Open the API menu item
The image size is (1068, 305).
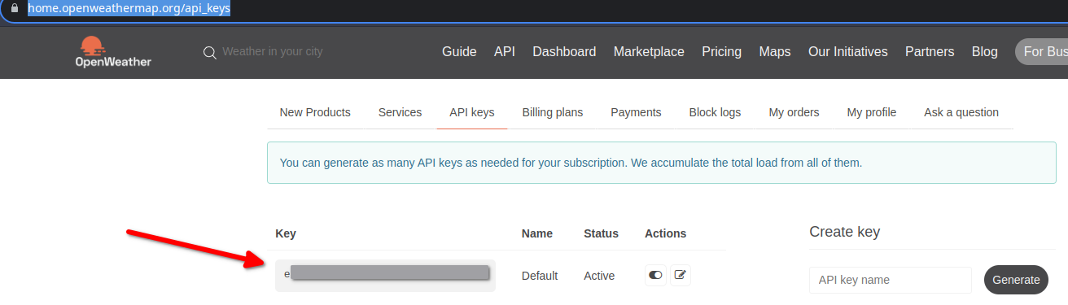(505, 51)
